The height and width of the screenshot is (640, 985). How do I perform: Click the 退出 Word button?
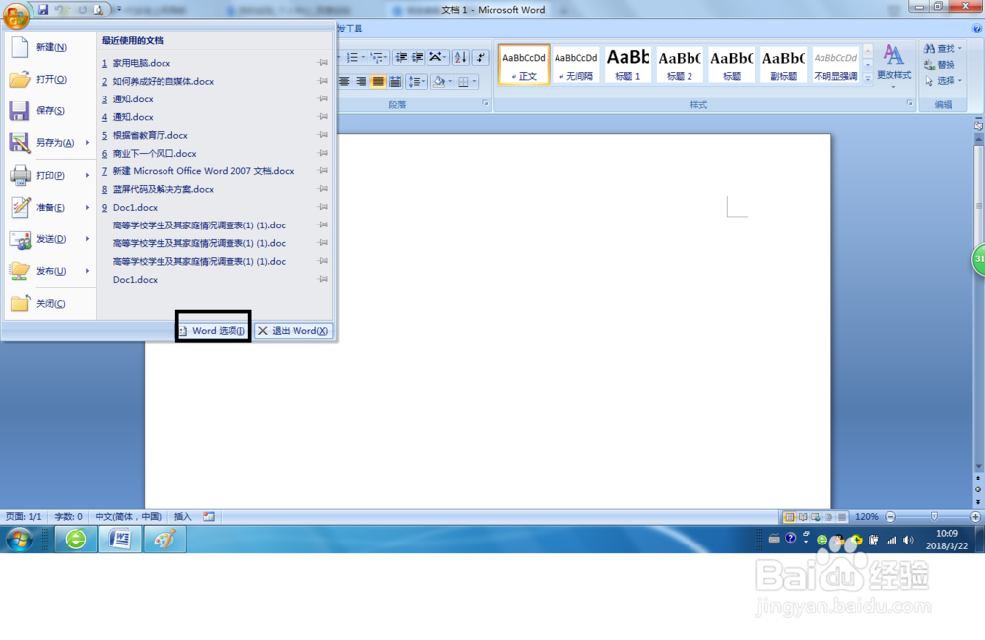pos(294,331)
